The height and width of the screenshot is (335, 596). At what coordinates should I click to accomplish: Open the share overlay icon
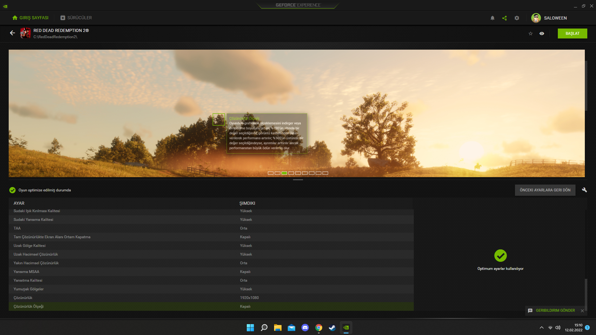(504, 18)
